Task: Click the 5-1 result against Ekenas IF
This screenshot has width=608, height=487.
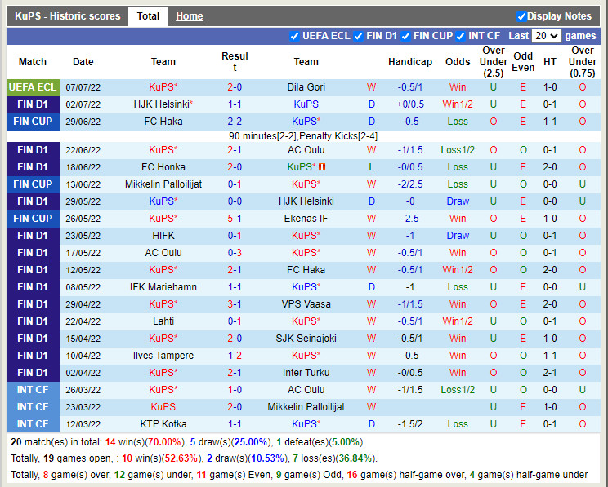Action: 235,219
